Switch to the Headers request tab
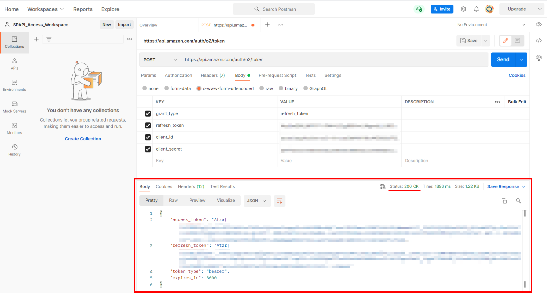 [213, 75]
